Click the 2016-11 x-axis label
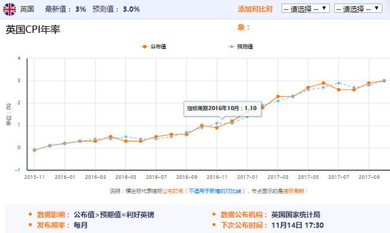The image size is (390, 233). coord(217,177)
